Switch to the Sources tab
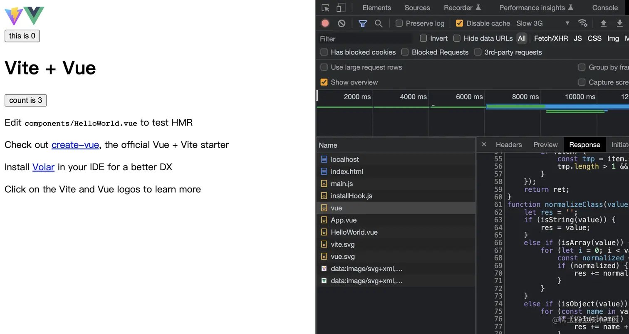 417,8
